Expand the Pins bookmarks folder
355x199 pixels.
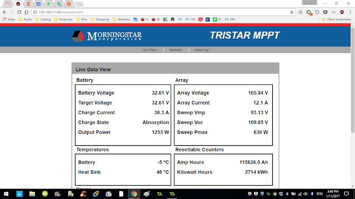82,19
